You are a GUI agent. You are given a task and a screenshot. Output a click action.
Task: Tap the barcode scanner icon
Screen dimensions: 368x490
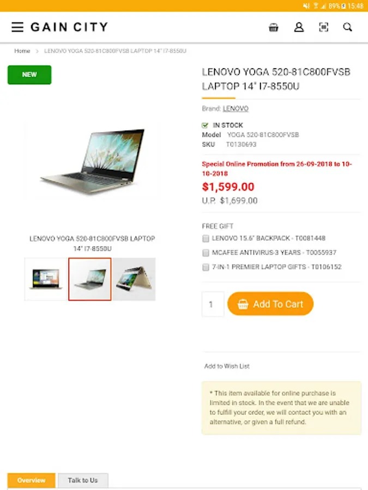(323, 27)
